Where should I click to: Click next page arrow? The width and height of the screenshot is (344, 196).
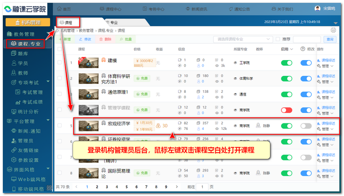tap(177, 187)
